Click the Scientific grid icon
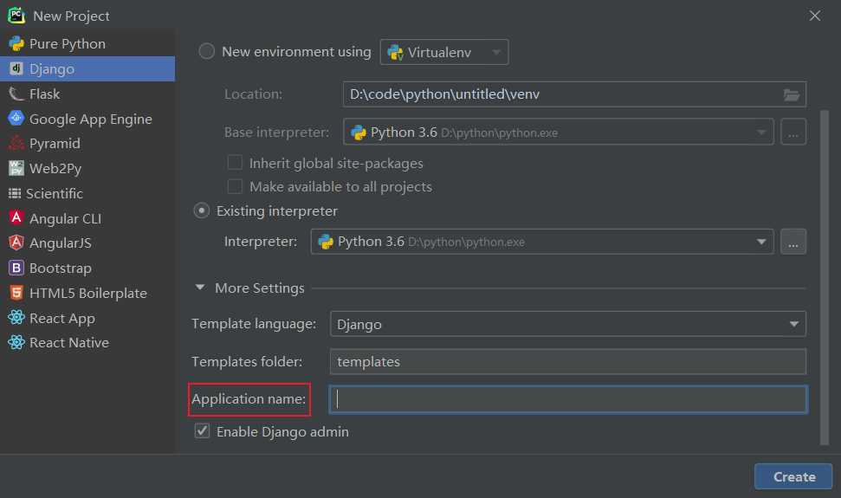Screen dimensions: 841x498 (15, 193)
